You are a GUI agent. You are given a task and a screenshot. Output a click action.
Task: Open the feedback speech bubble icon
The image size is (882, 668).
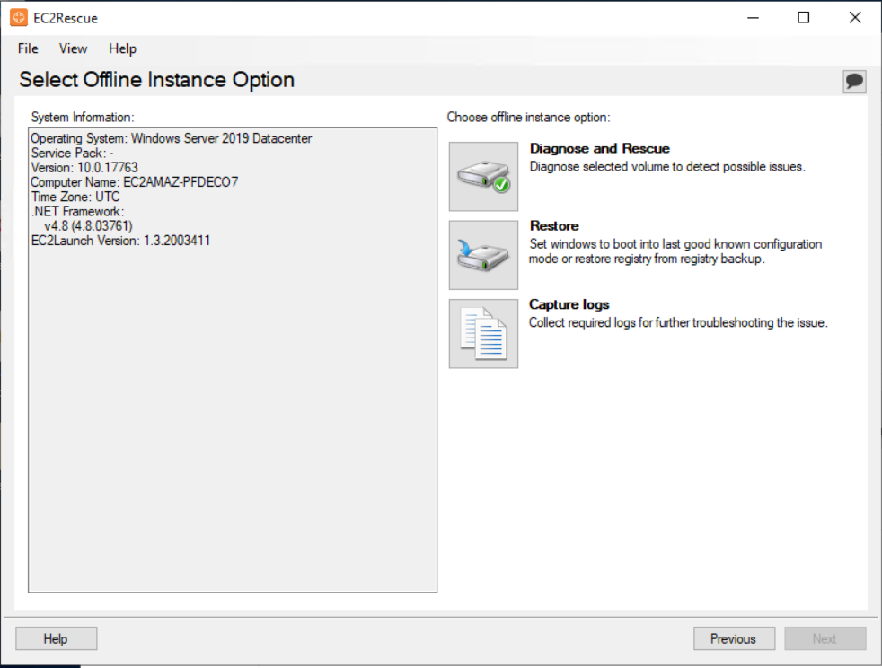pos(854,81)
